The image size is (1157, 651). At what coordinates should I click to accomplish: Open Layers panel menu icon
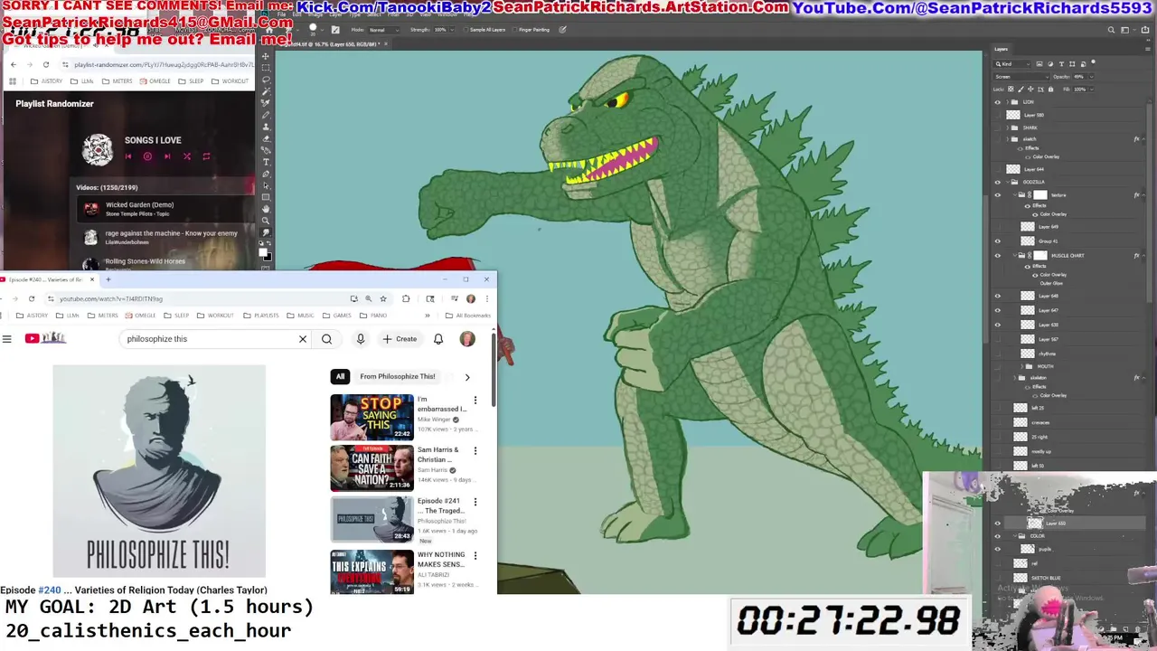(x=1148, y=49)
